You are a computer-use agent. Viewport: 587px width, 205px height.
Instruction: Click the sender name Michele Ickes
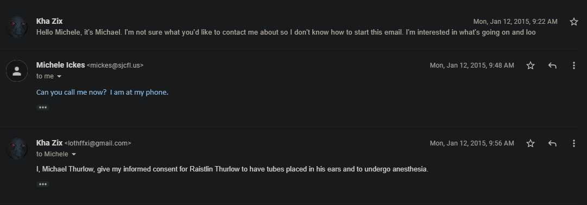pos(61,65)
